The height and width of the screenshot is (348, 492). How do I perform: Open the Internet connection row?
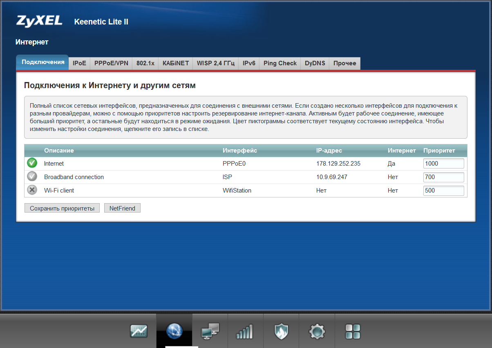click(246, 164)
